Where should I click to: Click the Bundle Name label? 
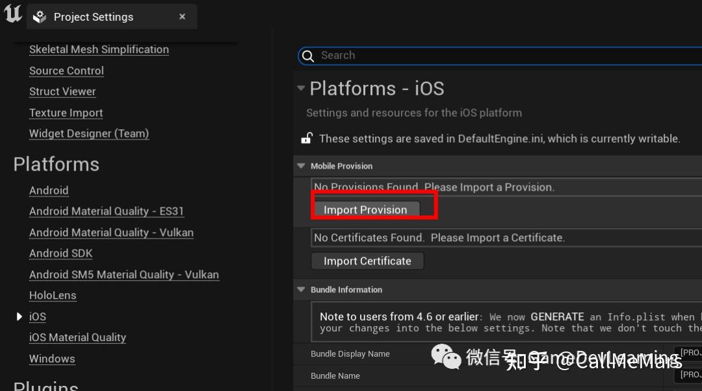click(x=335, y=376)
